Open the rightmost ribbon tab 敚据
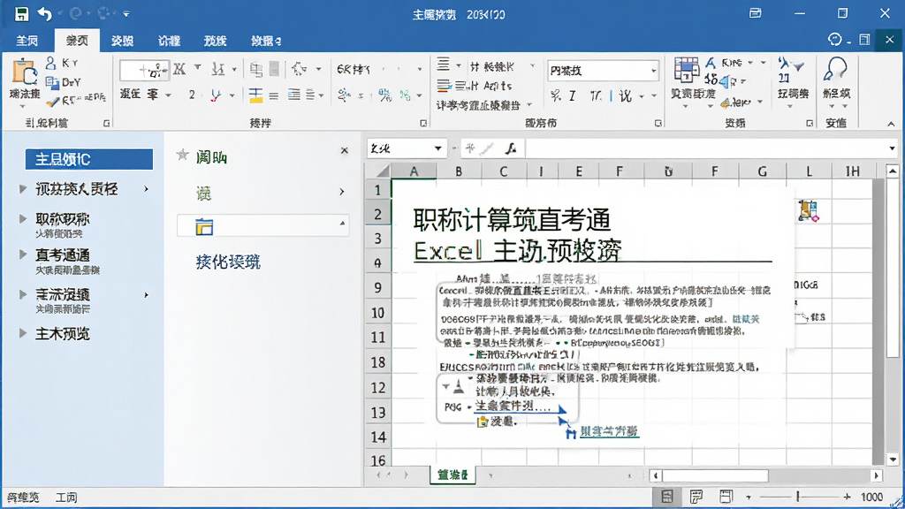 pyautogui.click(x=266, y=41)
